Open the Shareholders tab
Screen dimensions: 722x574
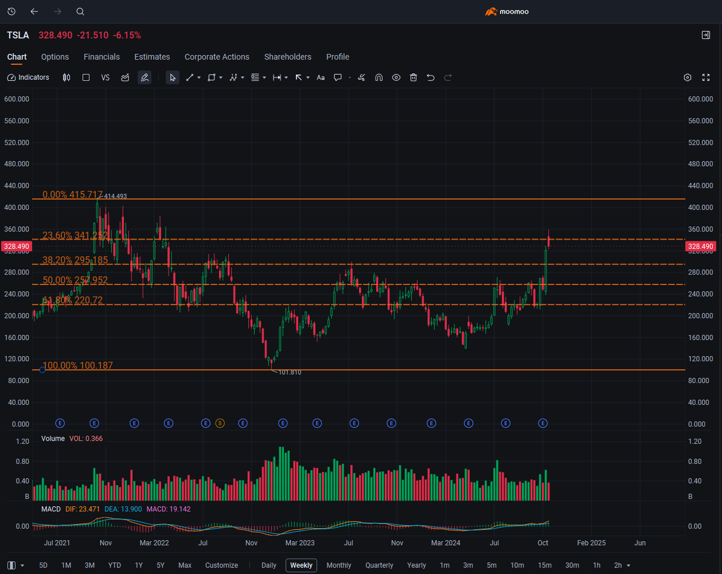click(288, 57)
